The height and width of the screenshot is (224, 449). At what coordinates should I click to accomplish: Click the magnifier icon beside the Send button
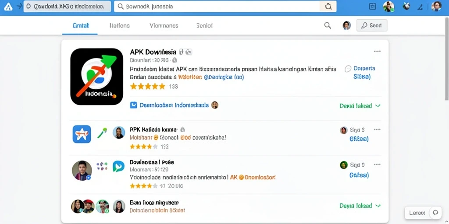327,25
